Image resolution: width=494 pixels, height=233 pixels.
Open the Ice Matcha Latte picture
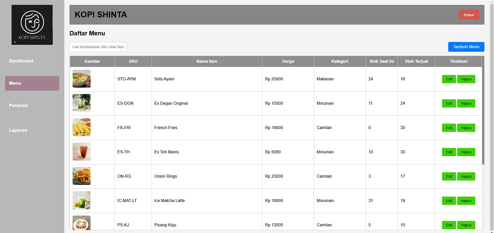click(82, 200)
